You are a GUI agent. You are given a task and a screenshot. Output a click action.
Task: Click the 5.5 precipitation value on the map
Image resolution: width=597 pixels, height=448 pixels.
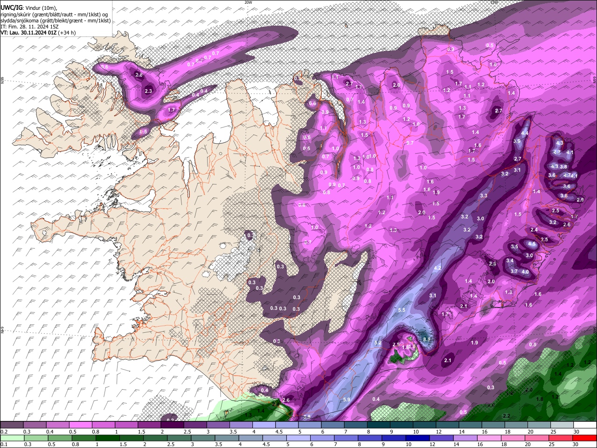[402, 310]
